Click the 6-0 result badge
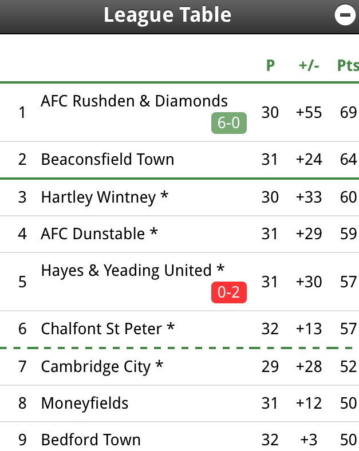The image size is (359, 451). pyautogui.click(x=228, y=124)
